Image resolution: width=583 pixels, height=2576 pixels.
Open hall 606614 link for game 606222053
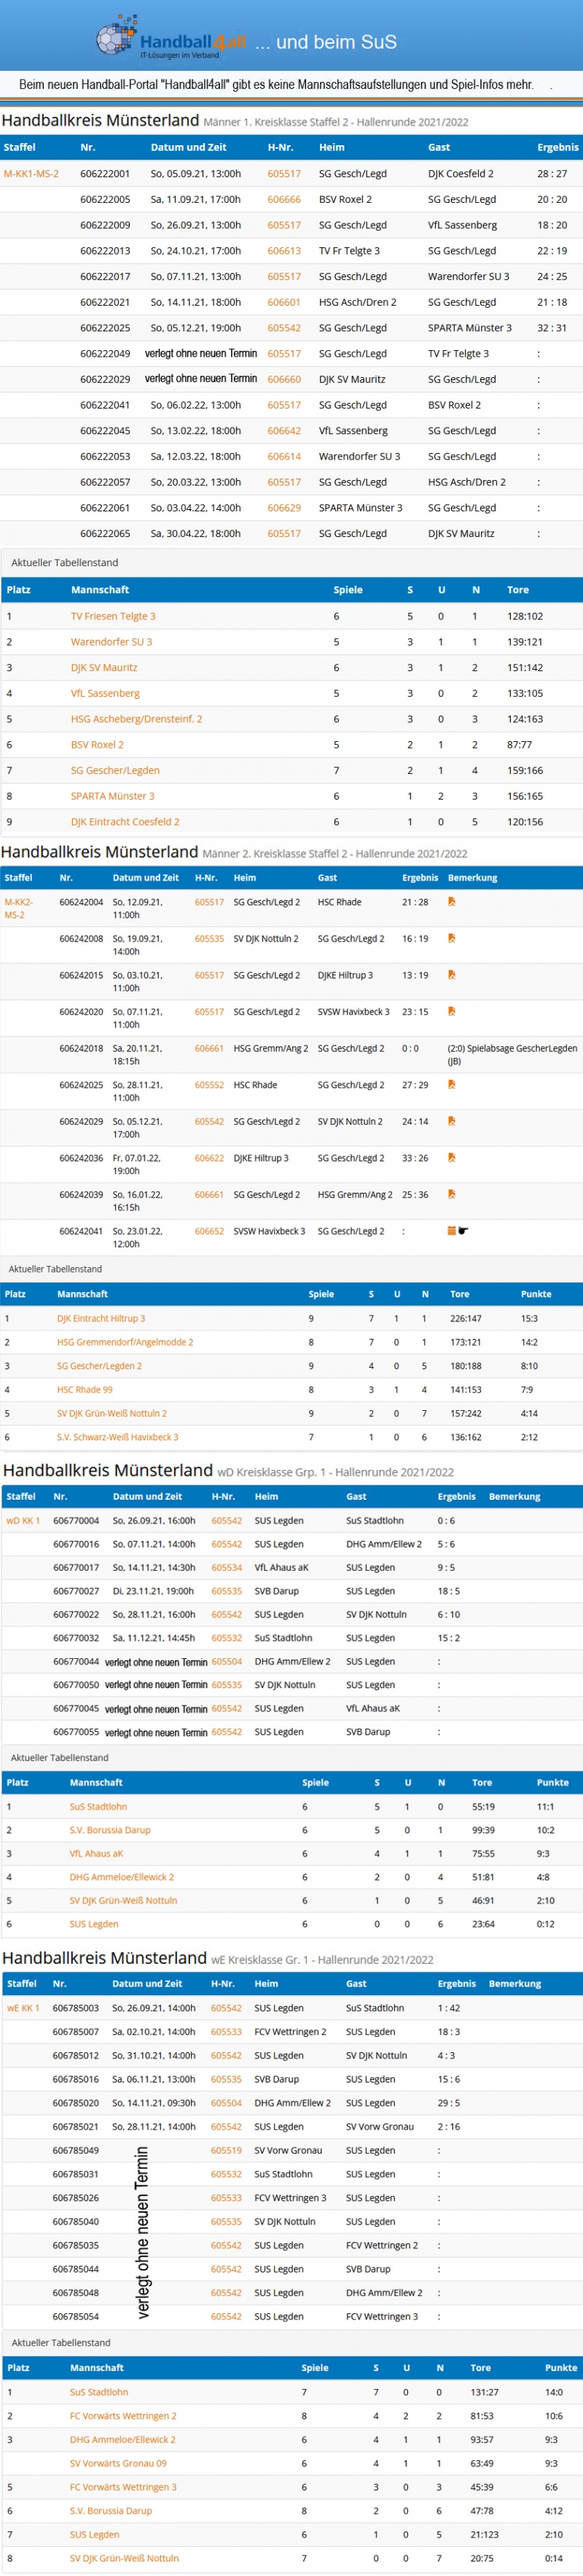(x=283, y=456)
